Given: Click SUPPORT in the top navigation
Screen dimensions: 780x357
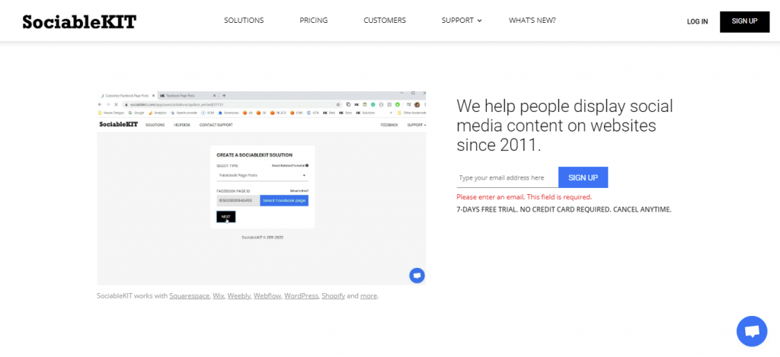Looking at the screenshot, I should [458, 21].
